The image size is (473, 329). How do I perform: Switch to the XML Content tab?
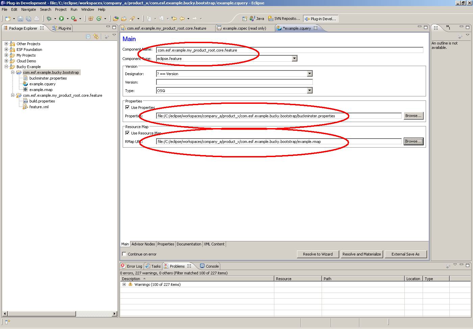point(214,244)
